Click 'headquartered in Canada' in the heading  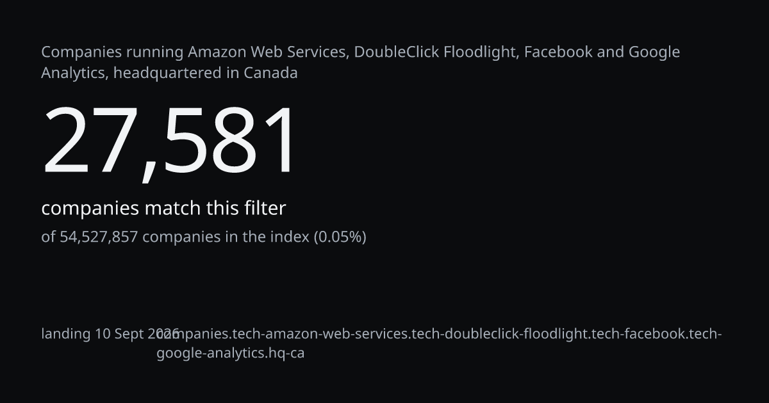tap(205, 73)
